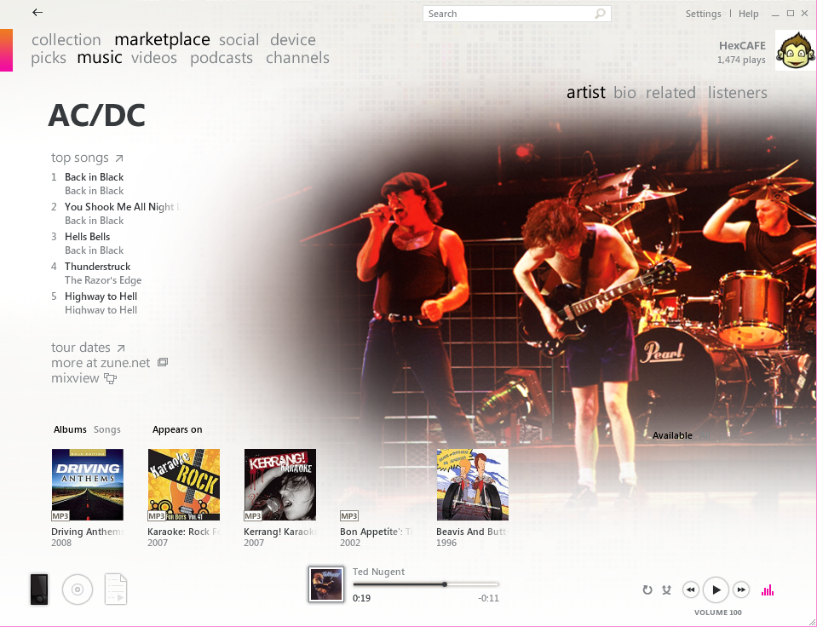Play the Hells Bells song
The height and width of the screenshot is (627, 817).
[x=87, y=237]
